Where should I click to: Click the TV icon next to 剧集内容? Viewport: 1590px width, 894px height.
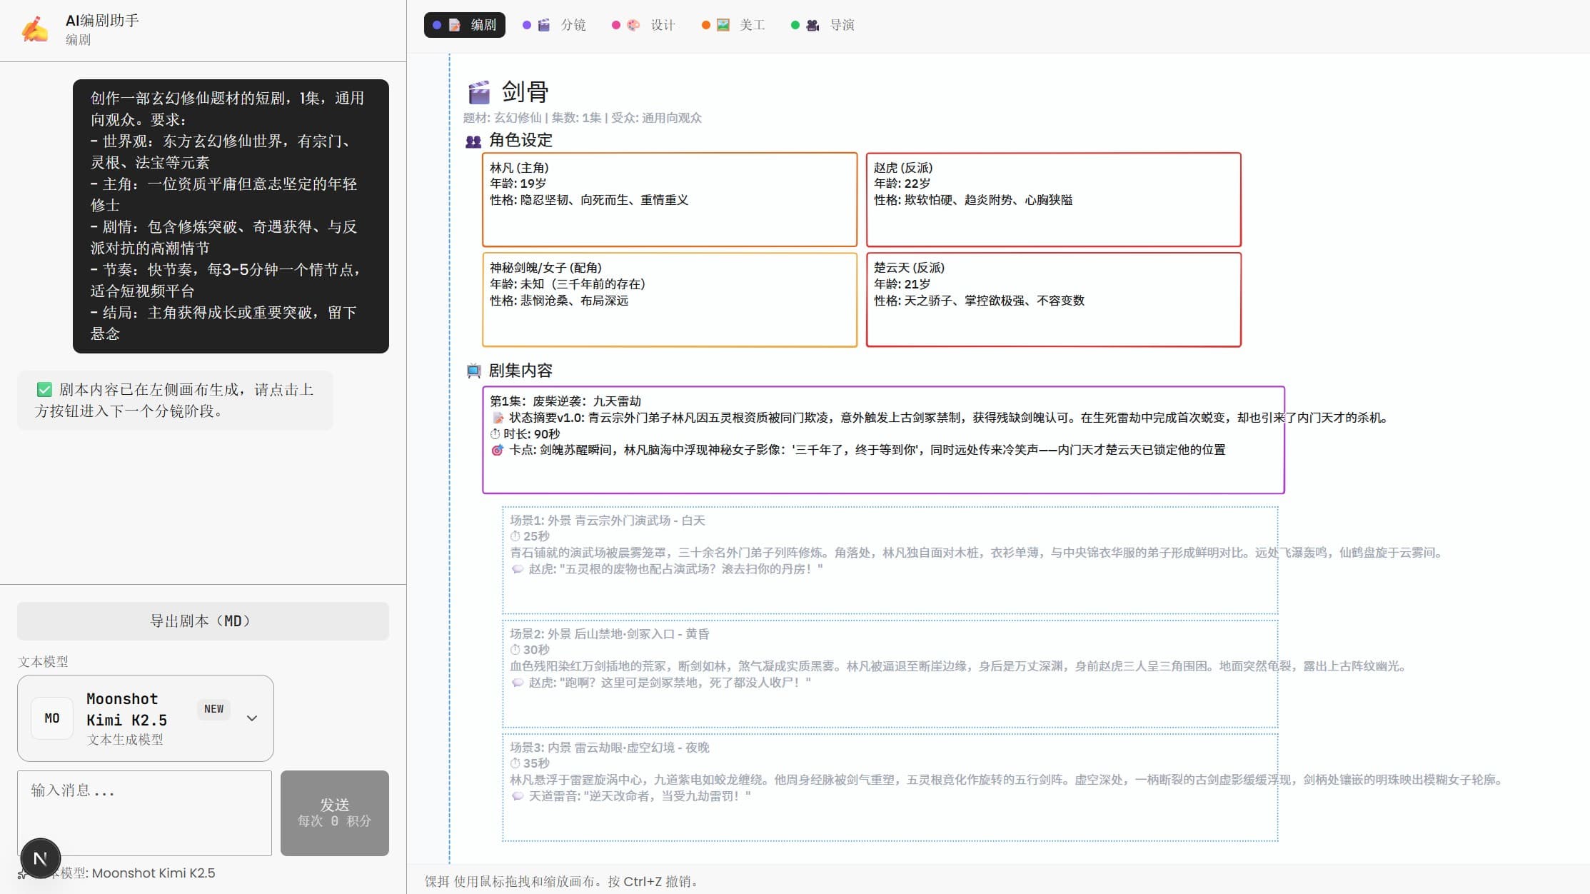pos(473,371)
